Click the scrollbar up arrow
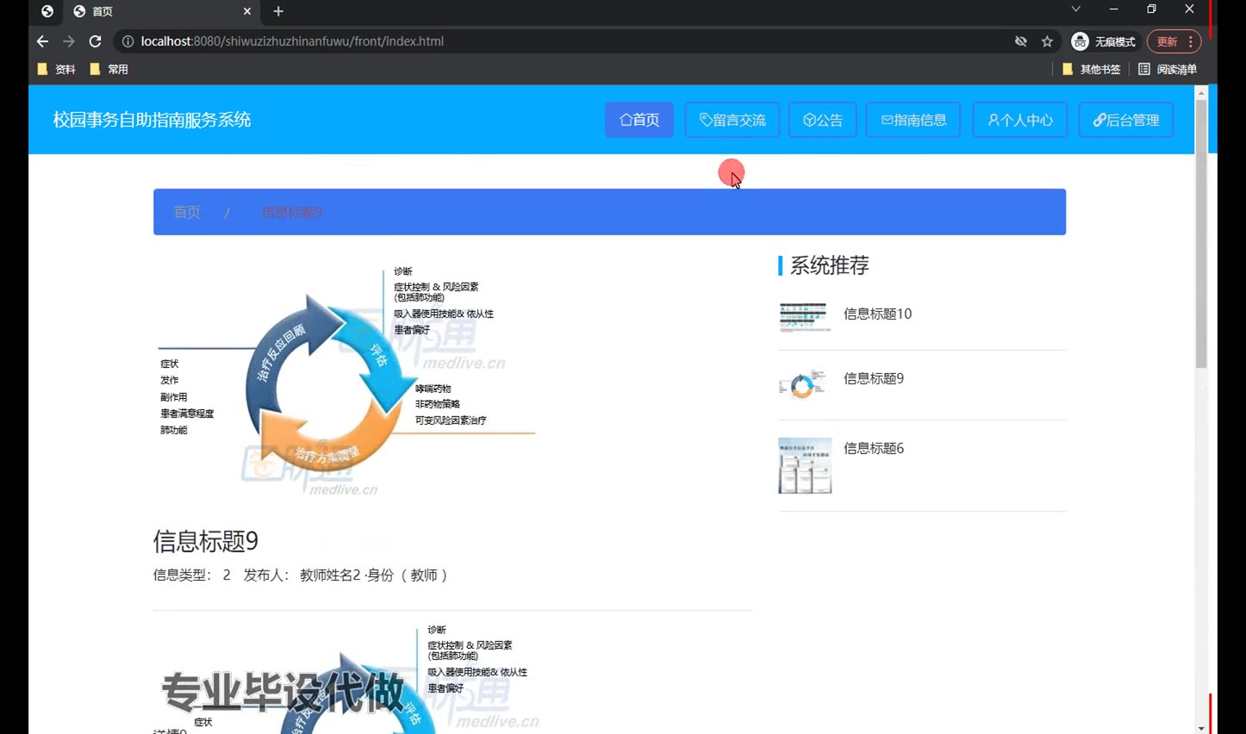 pos(1201,91)
